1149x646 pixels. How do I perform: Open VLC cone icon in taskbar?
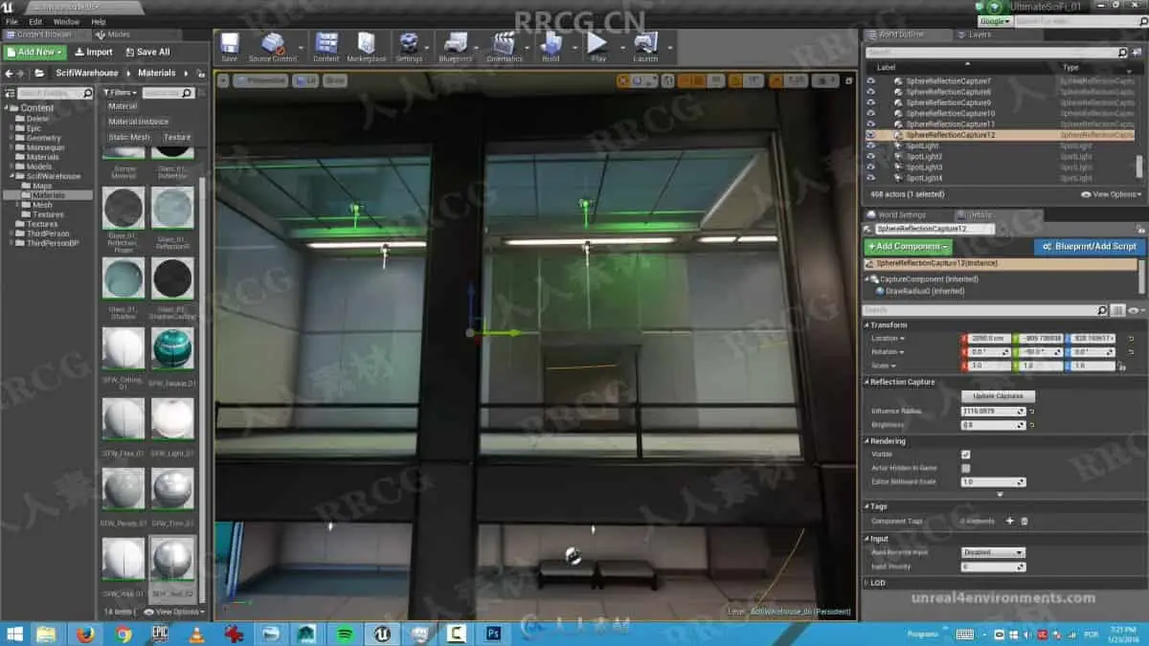click(x=196, y=634)
